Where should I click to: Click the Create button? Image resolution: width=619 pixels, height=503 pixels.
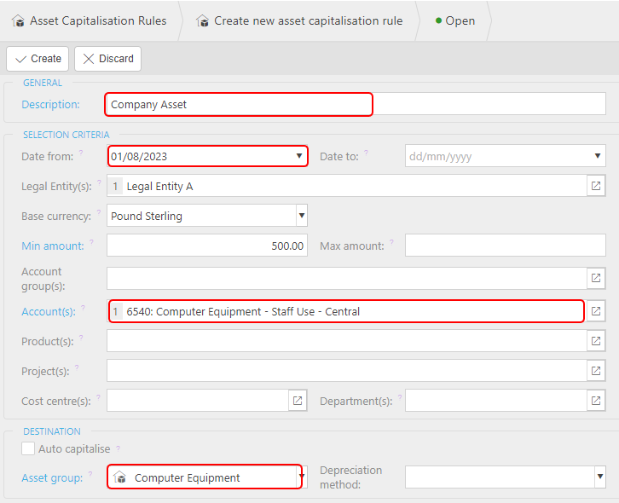(x=38, y=59)
